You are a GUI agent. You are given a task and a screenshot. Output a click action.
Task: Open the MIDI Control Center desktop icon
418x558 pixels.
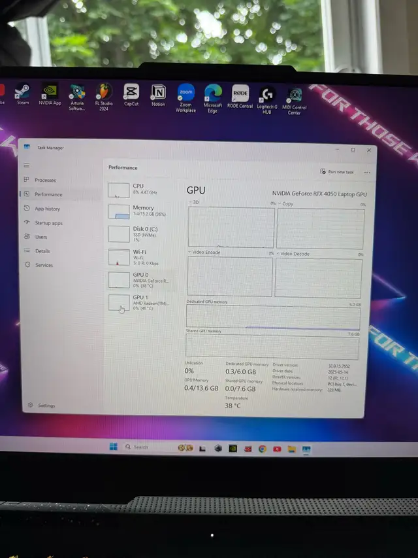pyautogui.click(x=295, y=101)
